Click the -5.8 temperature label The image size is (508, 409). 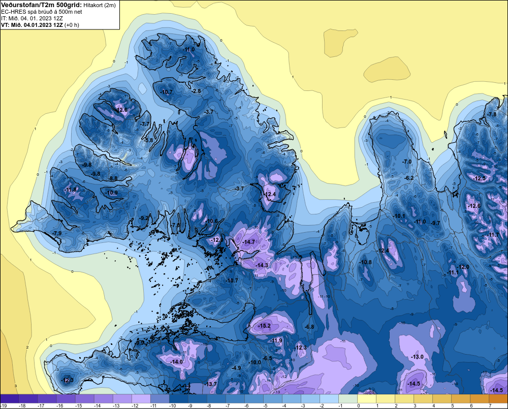tap(148, 140)
